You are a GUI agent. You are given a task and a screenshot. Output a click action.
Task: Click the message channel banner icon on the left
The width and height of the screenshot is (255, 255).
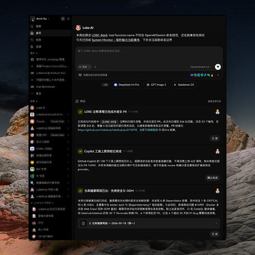point(80,75)
